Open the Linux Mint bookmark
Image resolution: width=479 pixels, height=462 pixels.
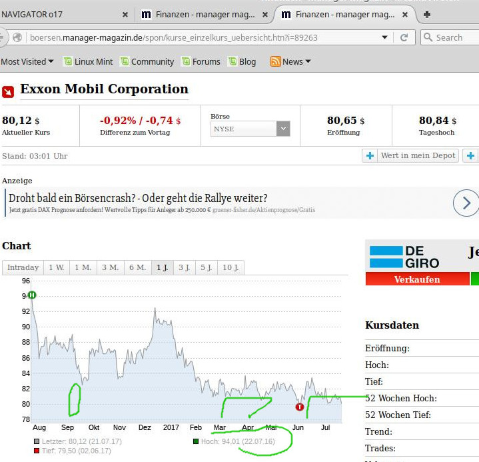click(x=88, y=61)
